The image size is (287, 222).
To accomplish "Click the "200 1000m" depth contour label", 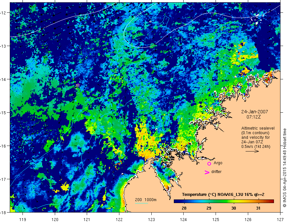I will tap(146, 200).
